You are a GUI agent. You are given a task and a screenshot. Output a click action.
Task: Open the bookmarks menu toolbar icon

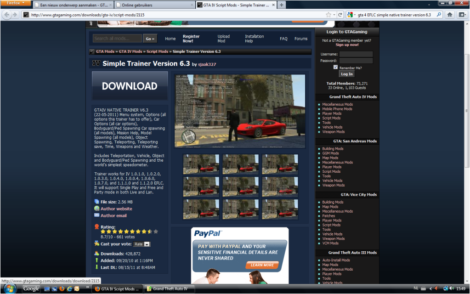pyautogui.click(x=462, y=15)
